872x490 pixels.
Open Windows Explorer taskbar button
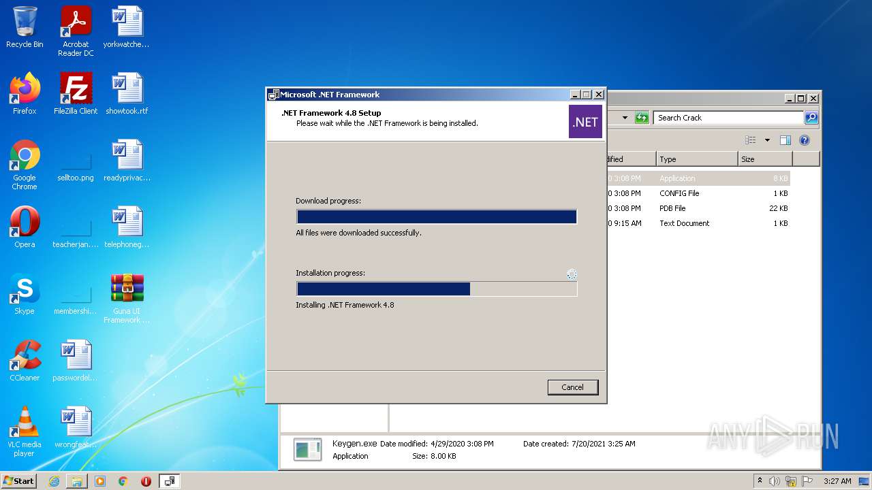click(x=77, y=481)
